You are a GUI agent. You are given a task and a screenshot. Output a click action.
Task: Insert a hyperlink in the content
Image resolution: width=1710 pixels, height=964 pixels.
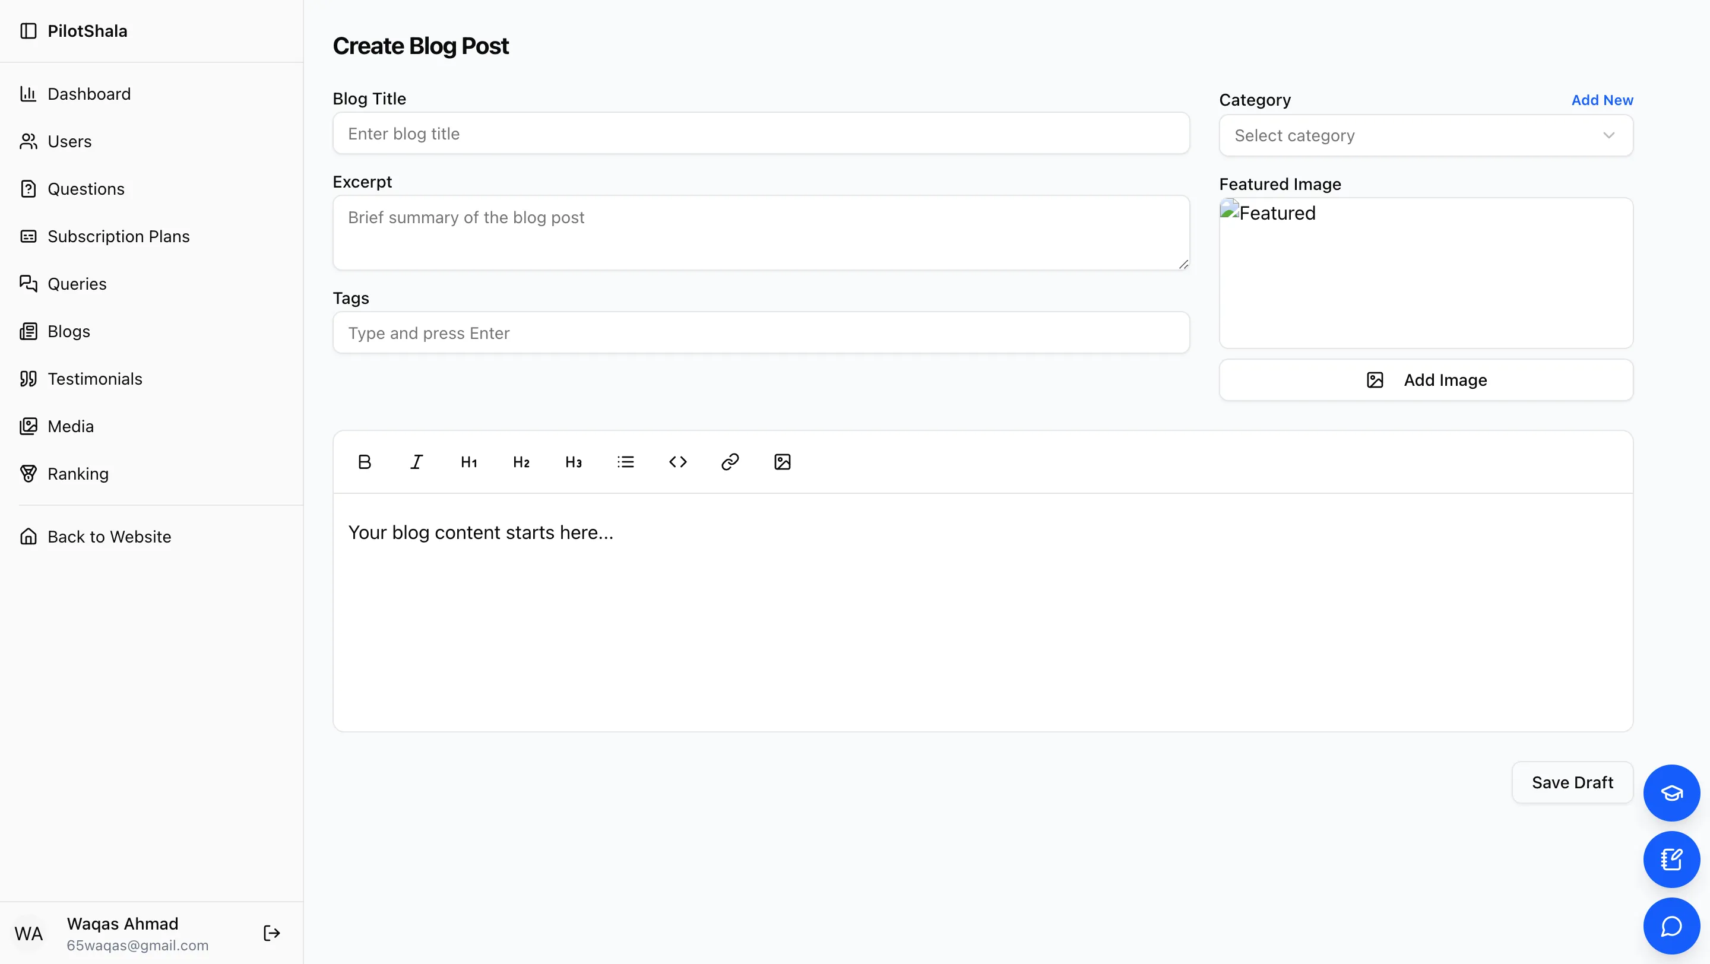tap(730, 462)
